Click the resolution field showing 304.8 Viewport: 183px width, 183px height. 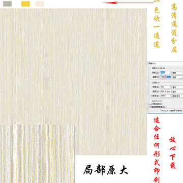coord(165,96)
